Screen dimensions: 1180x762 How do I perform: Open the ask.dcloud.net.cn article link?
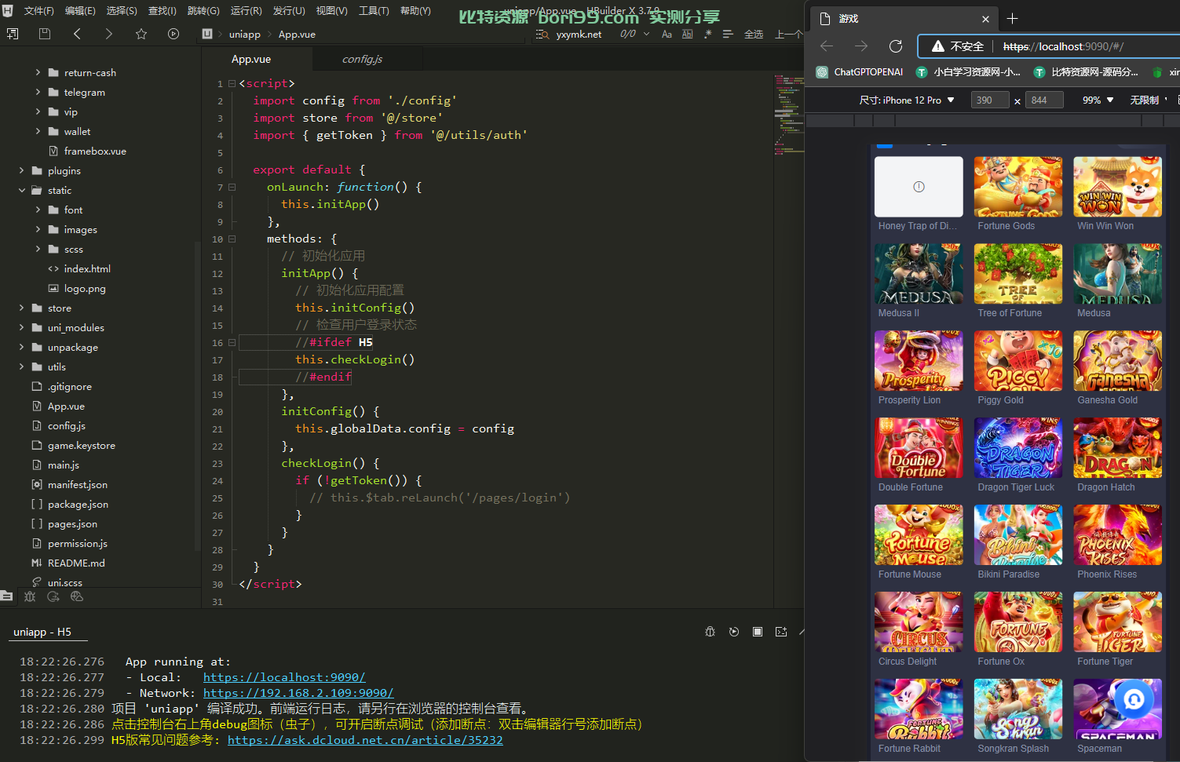365,740
